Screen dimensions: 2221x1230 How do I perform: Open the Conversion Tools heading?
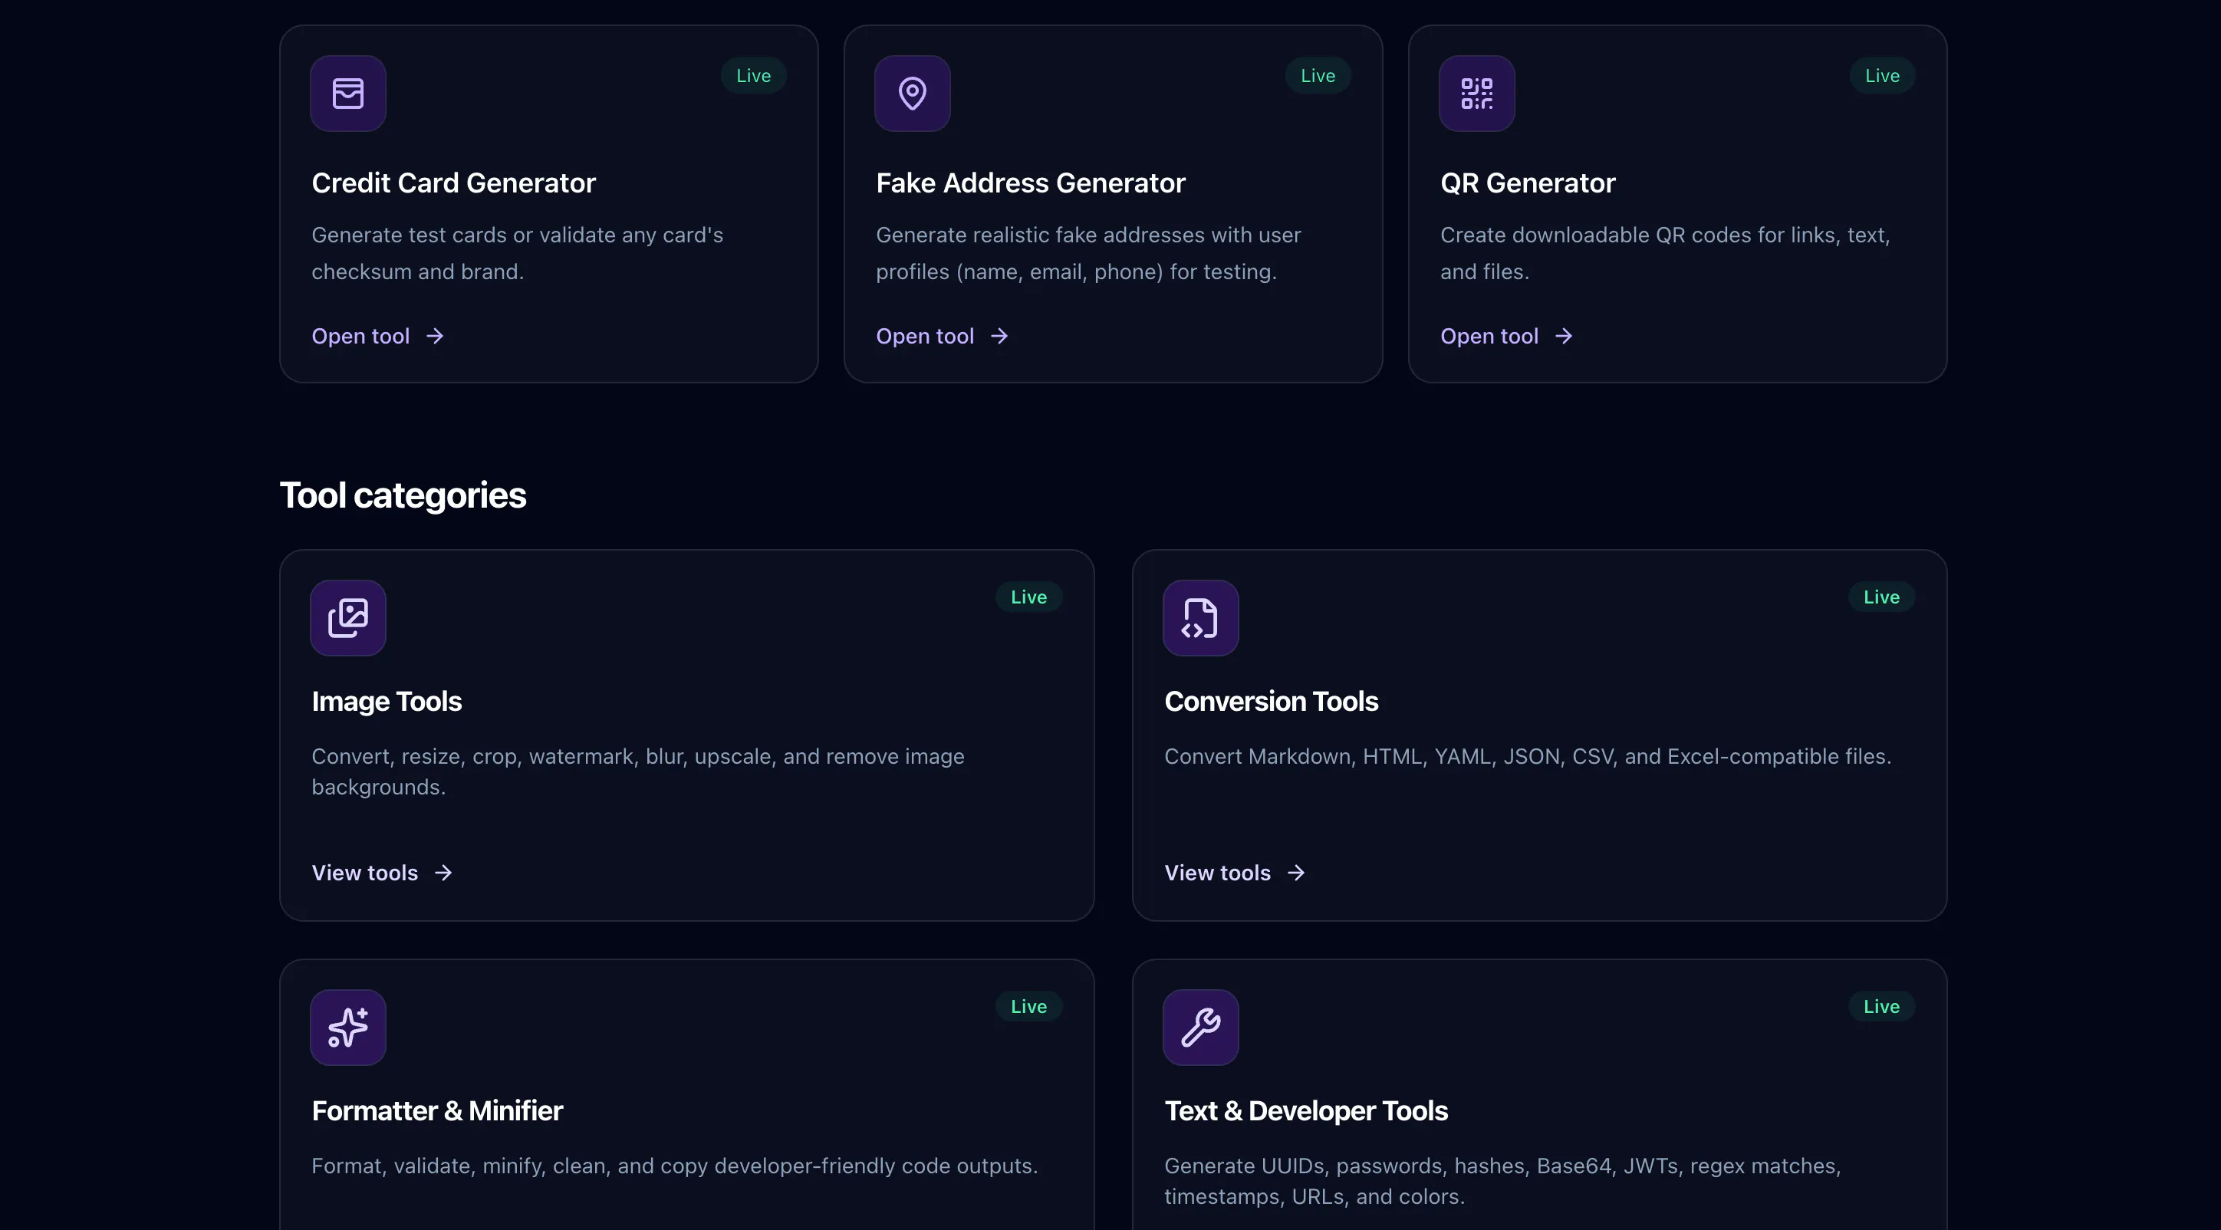pyautogui.click(x=1271, y=702)
